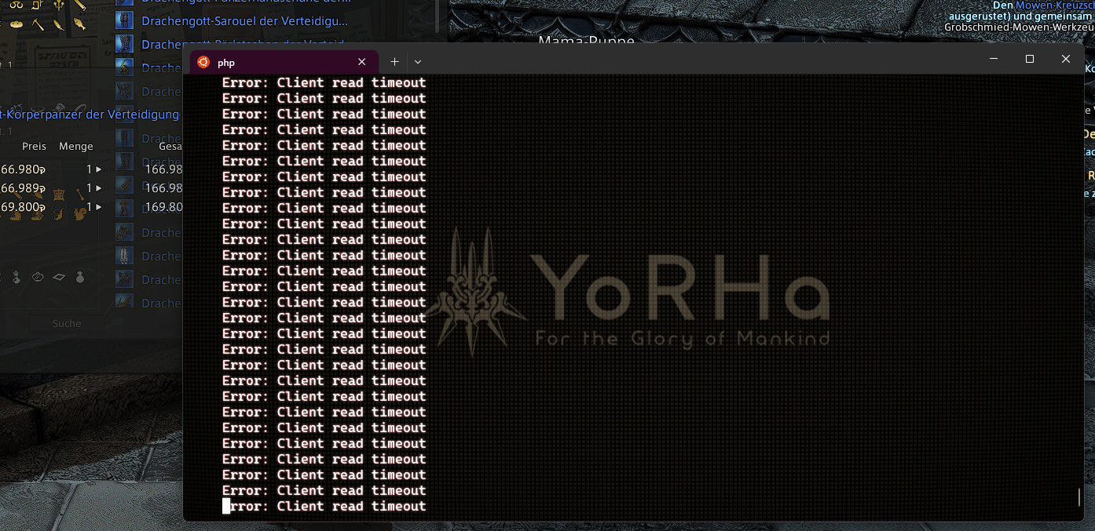Click the Suche button in the game window

tap(67, 323)
